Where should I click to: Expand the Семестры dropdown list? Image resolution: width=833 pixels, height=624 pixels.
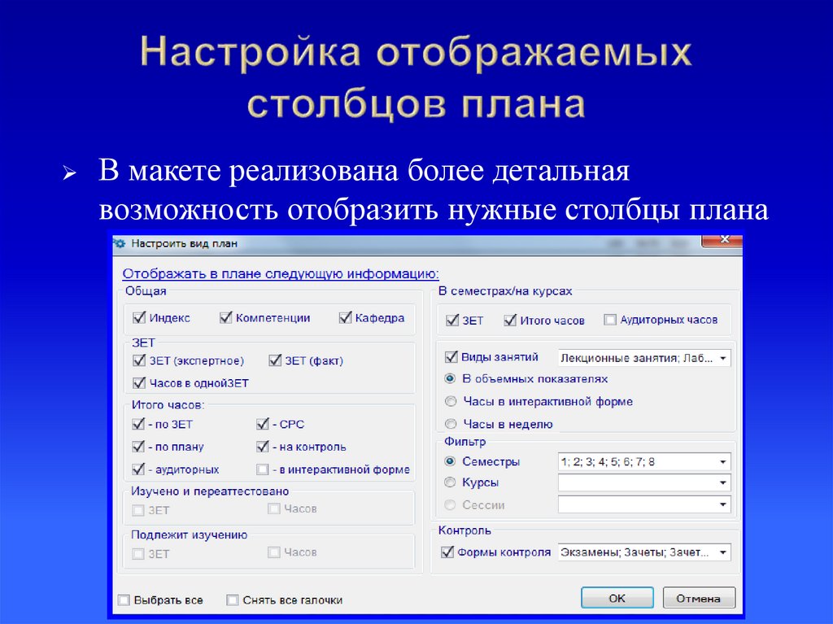pos(724,461)
